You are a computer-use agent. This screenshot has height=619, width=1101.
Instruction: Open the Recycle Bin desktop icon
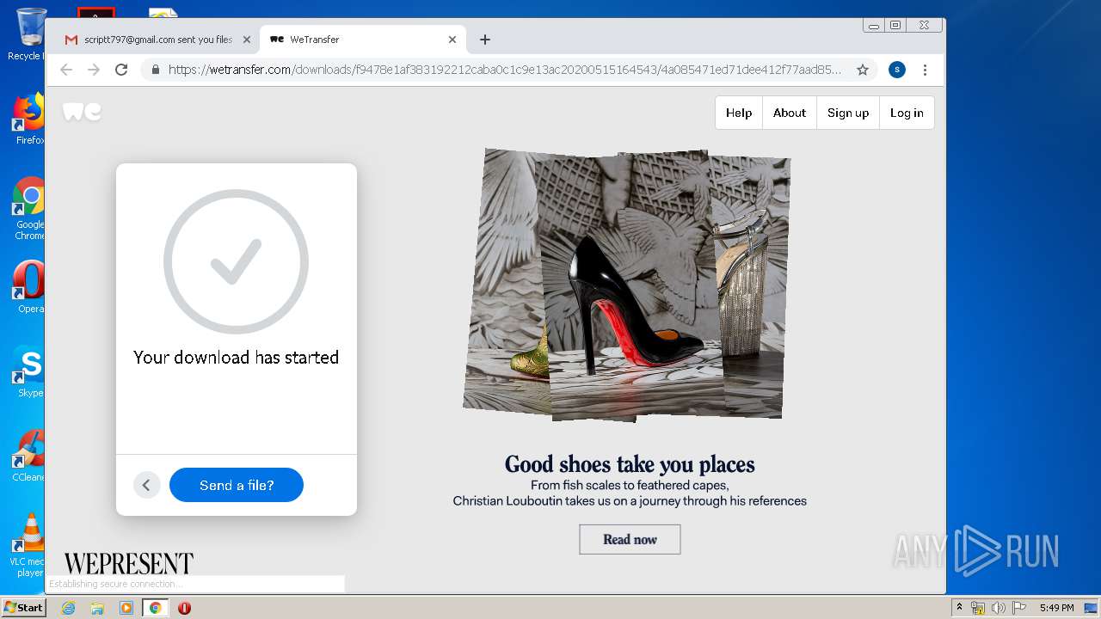pyautogui.click(x=28, y=34)
